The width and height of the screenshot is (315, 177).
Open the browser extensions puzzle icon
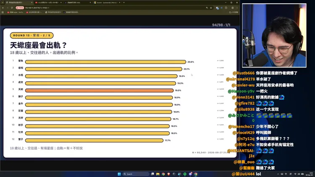coord(226,8)
